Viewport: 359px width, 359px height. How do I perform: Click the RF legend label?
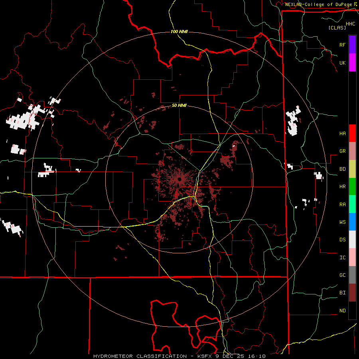[342, 45]
